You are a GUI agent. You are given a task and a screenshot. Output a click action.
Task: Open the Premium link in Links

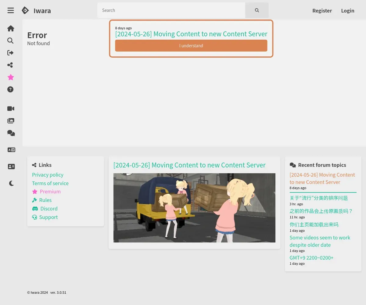(50, 192)
